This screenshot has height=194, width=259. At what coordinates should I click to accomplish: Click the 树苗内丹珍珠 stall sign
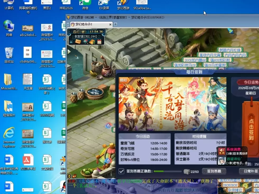(x=230, y=50)
